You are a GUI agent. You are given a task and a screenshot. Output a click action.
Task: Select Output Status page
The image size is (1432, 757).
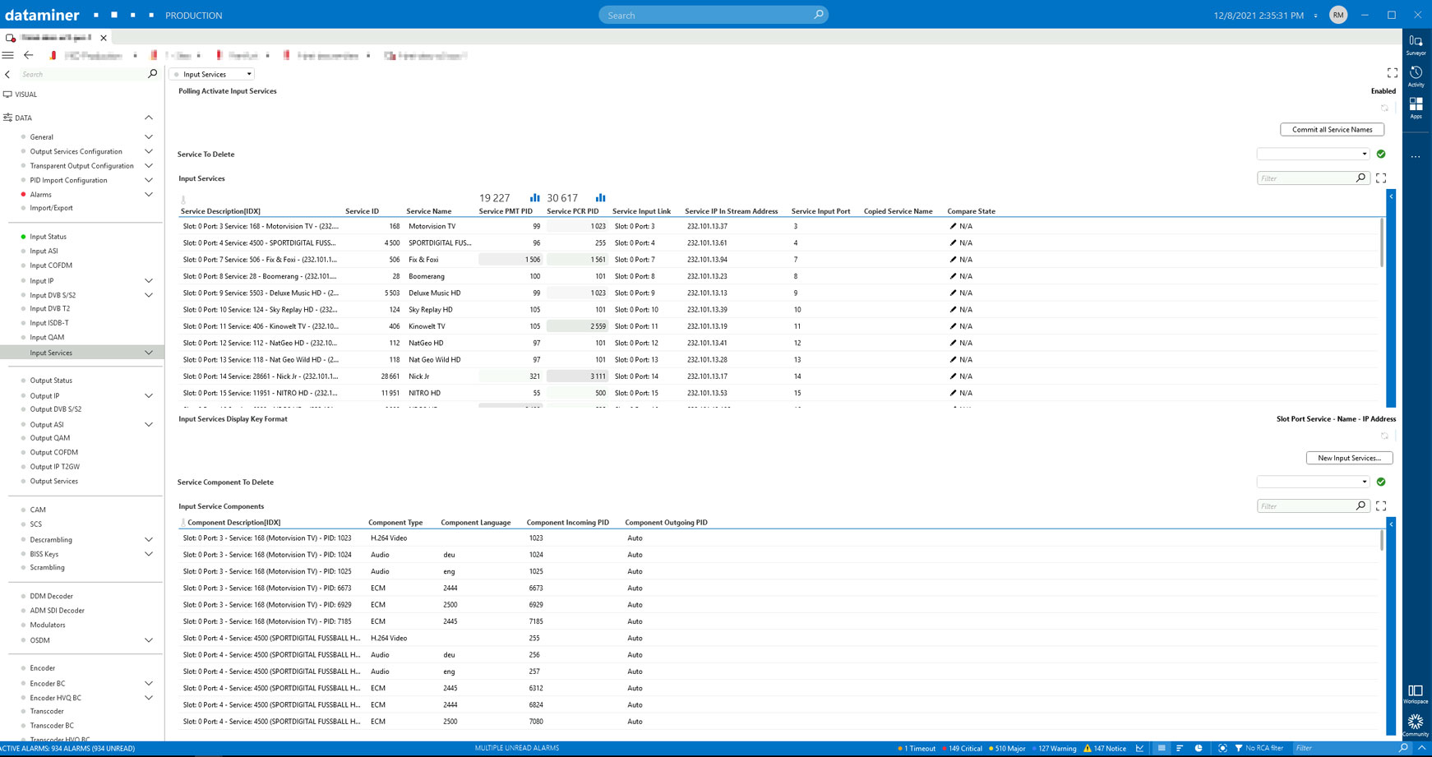click(51, 381)
